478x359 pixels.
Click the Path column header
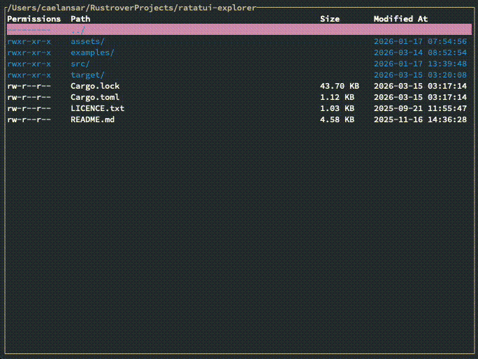click(x=80, y=19)
